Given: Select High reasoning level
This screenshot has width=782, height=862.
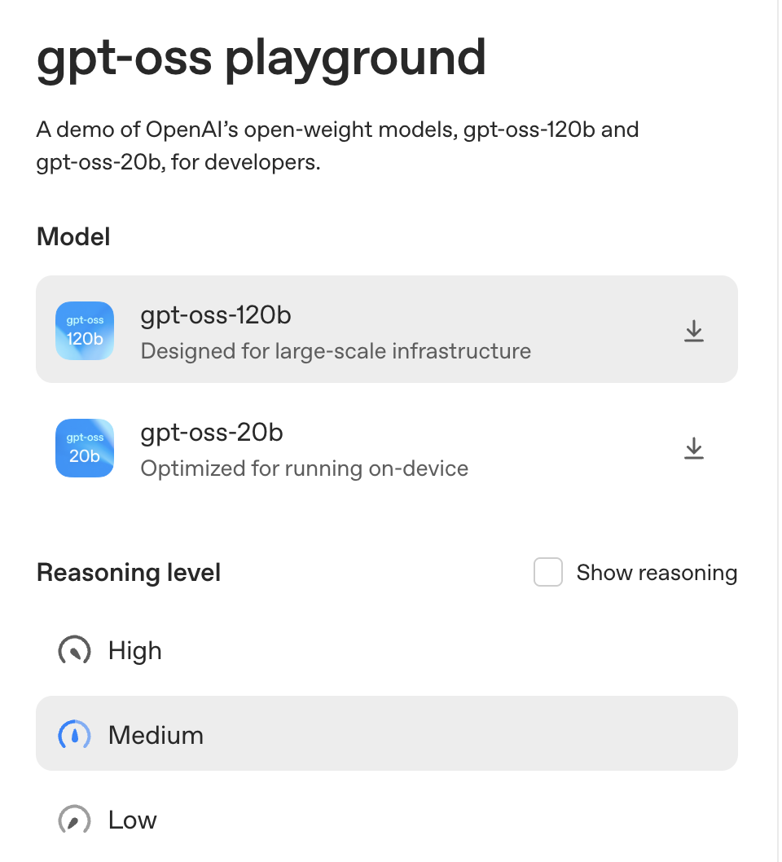Looking at the screenshot, I should 135,651.
